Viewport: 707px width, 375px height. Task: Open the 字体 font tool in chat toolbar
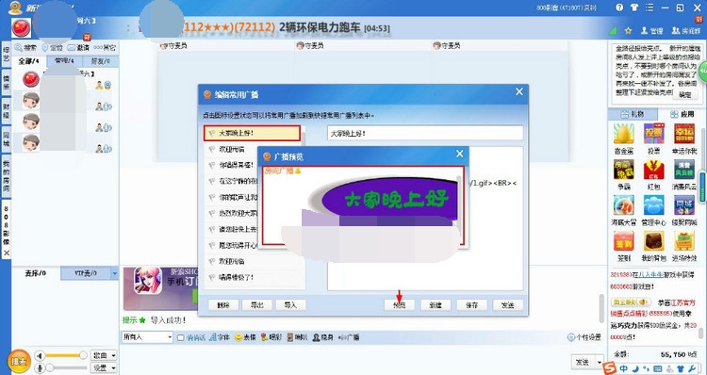220,337
